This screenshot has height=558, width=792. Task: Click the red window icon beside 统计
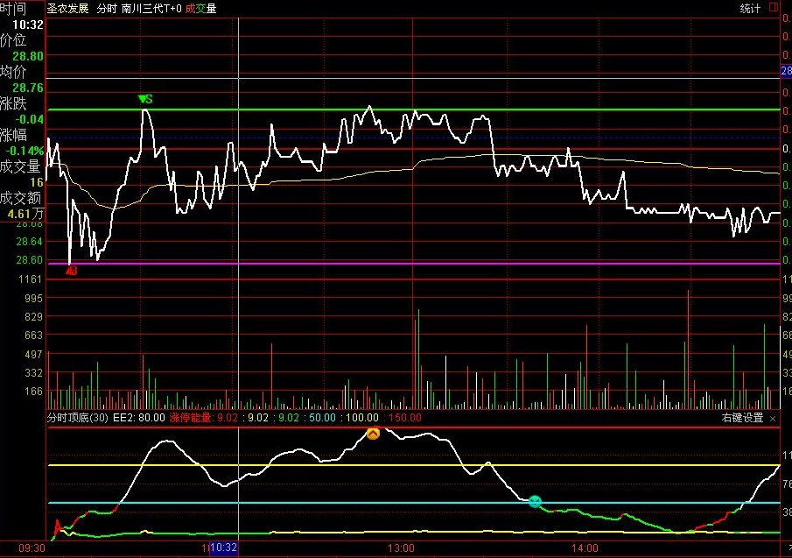click(x=774, y=7)
